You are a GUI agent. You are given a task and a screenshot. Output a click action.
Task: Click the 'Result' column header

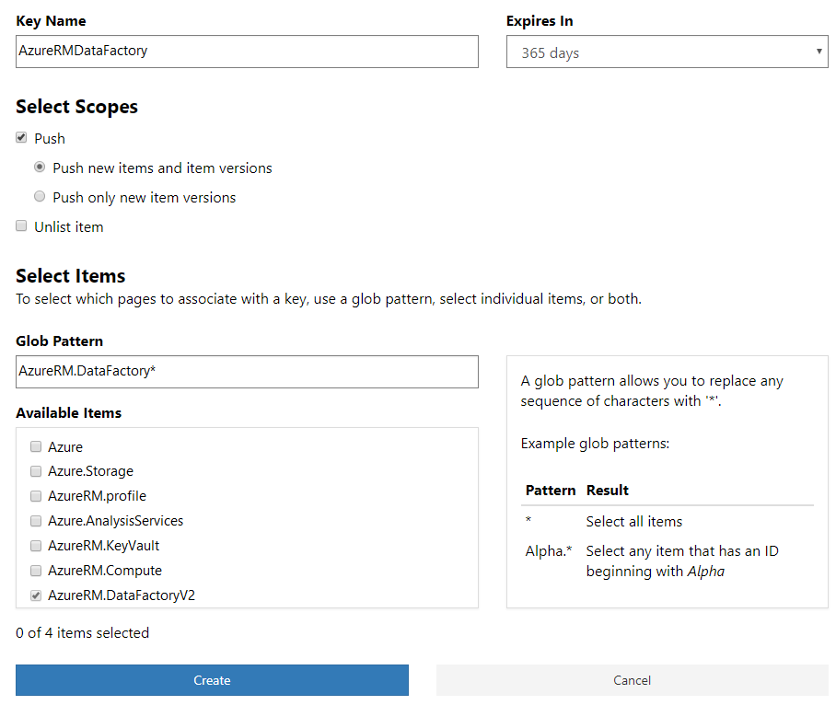[608, 491]
